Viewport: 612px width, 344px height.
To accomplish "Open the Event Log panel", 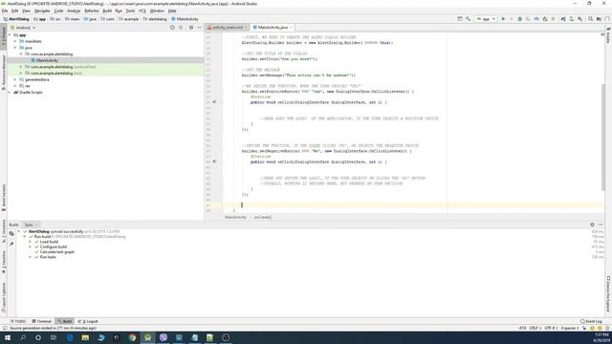I will [591, 321].
